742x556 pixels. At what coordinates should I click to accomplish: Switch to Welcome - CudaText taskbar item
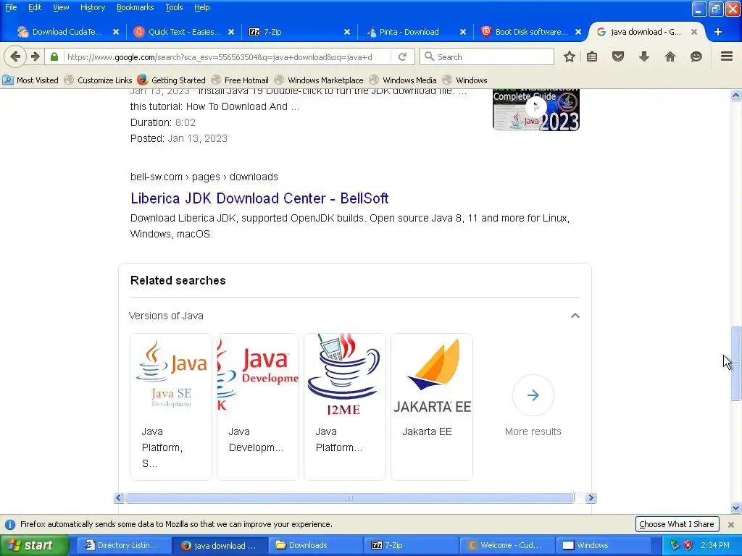coord(506,545)
